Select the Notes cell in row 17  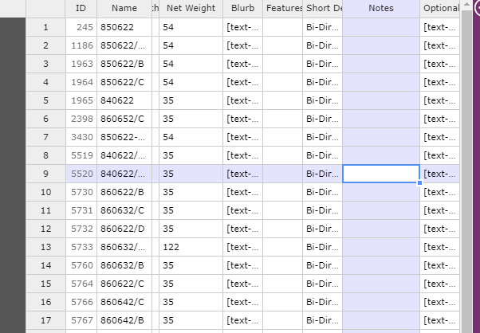click(x=381, y=320)
